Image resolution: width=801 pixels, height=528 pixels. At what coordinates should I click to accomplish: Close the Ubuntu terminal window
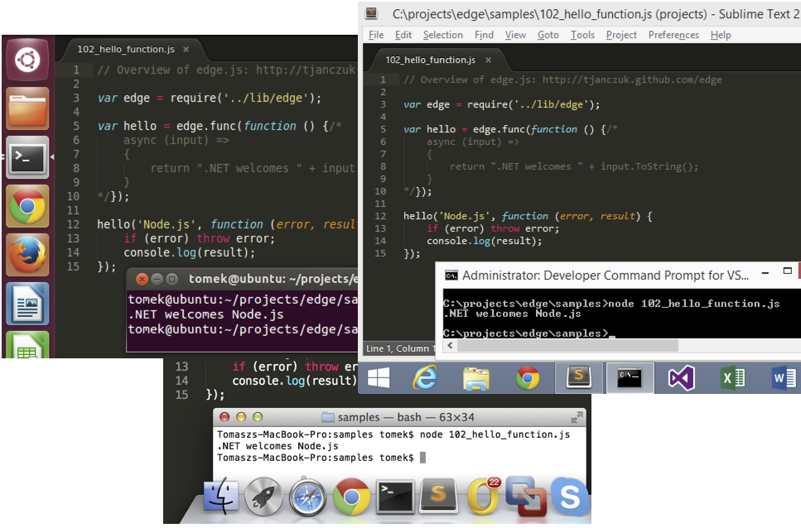point(142,279)
